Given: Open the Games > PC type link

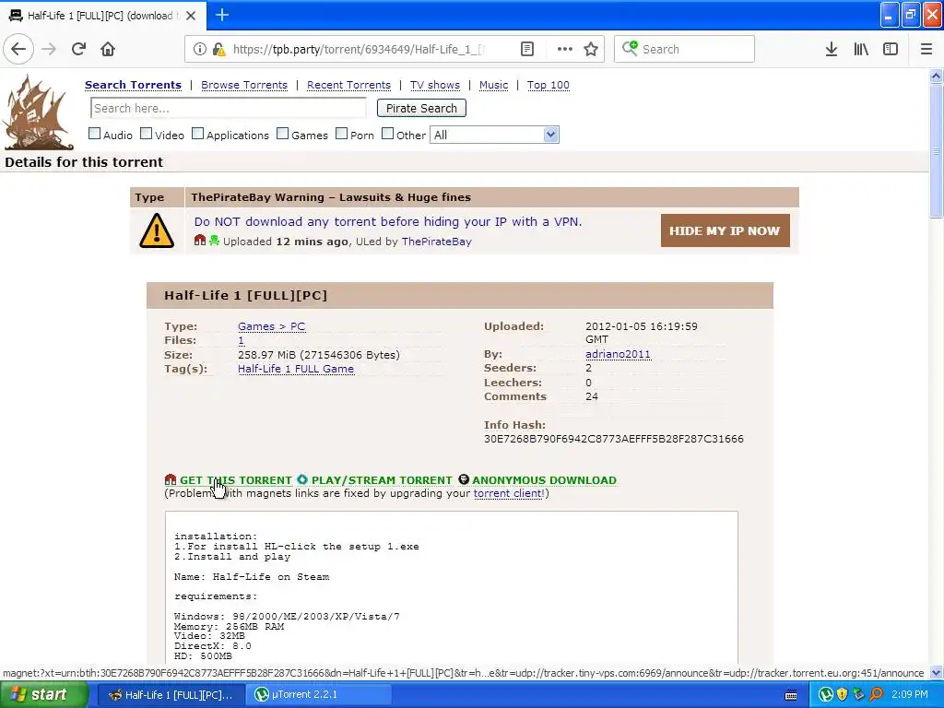Looking at the screenshot, I should click(272, 326).
